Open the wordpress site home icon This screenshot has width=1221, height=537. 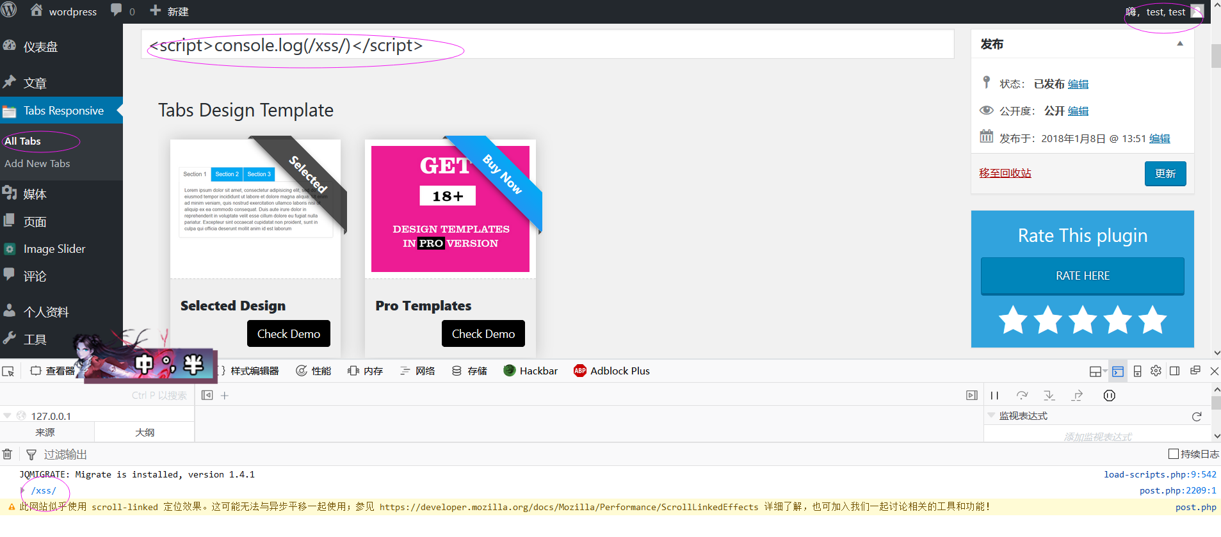(x=36, y=10)
